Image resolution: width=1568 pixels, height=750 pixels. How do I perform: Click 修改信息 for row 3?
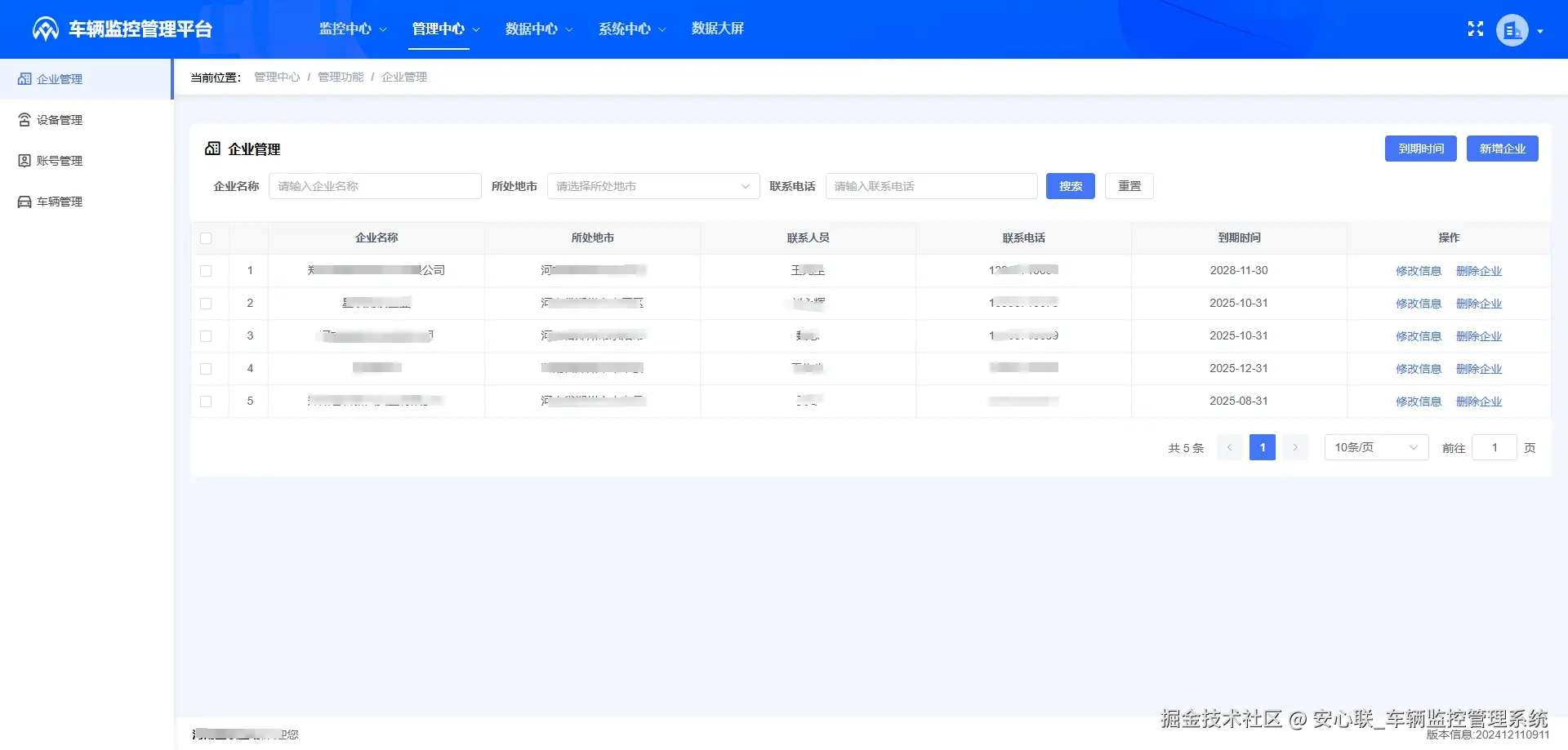coord(1419,336)
